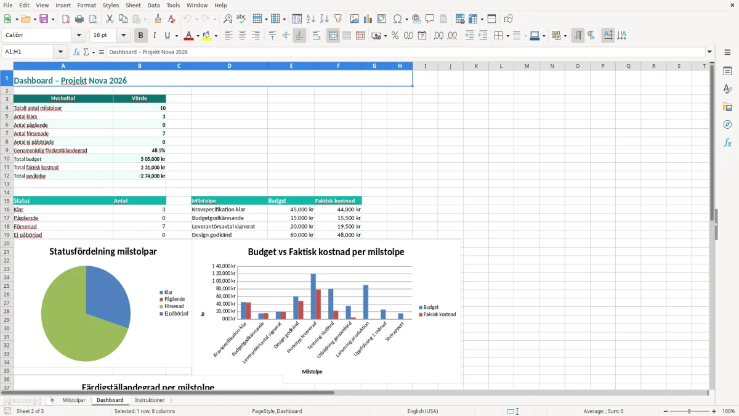739x416 pixels.
Task: Open the Format menu
Action: (x=86, y=5)
